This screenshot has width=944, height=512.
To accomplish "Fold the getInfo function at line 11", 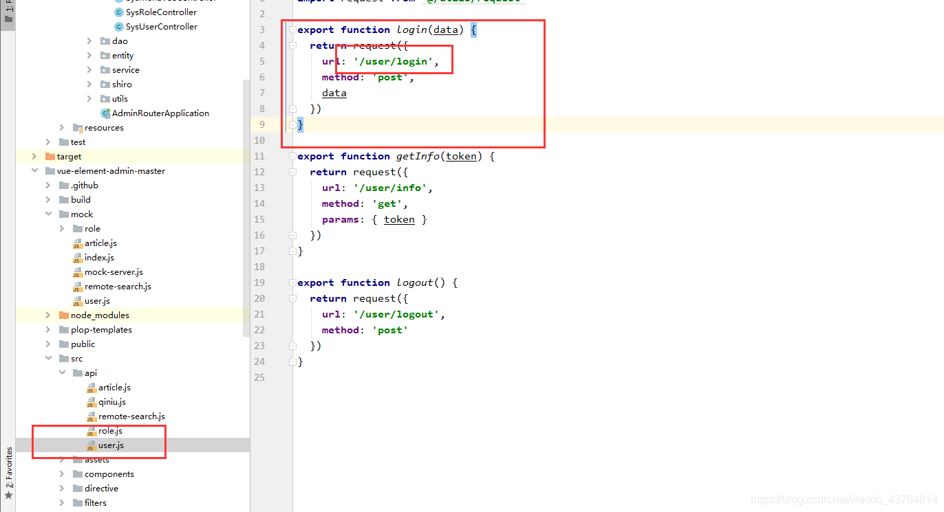I will (292, 156).
